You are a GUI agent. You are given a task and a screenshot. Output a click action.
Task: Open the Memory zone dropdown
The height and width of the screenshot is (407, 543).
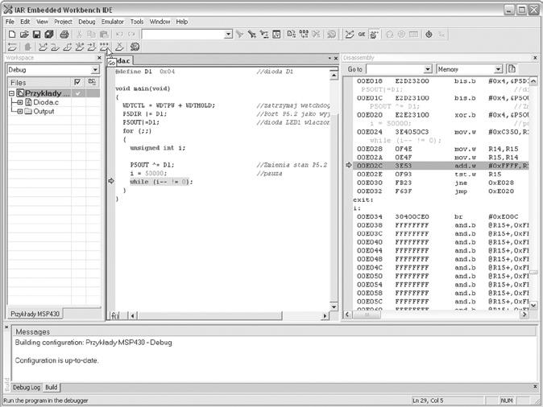[x=498, y=69]
